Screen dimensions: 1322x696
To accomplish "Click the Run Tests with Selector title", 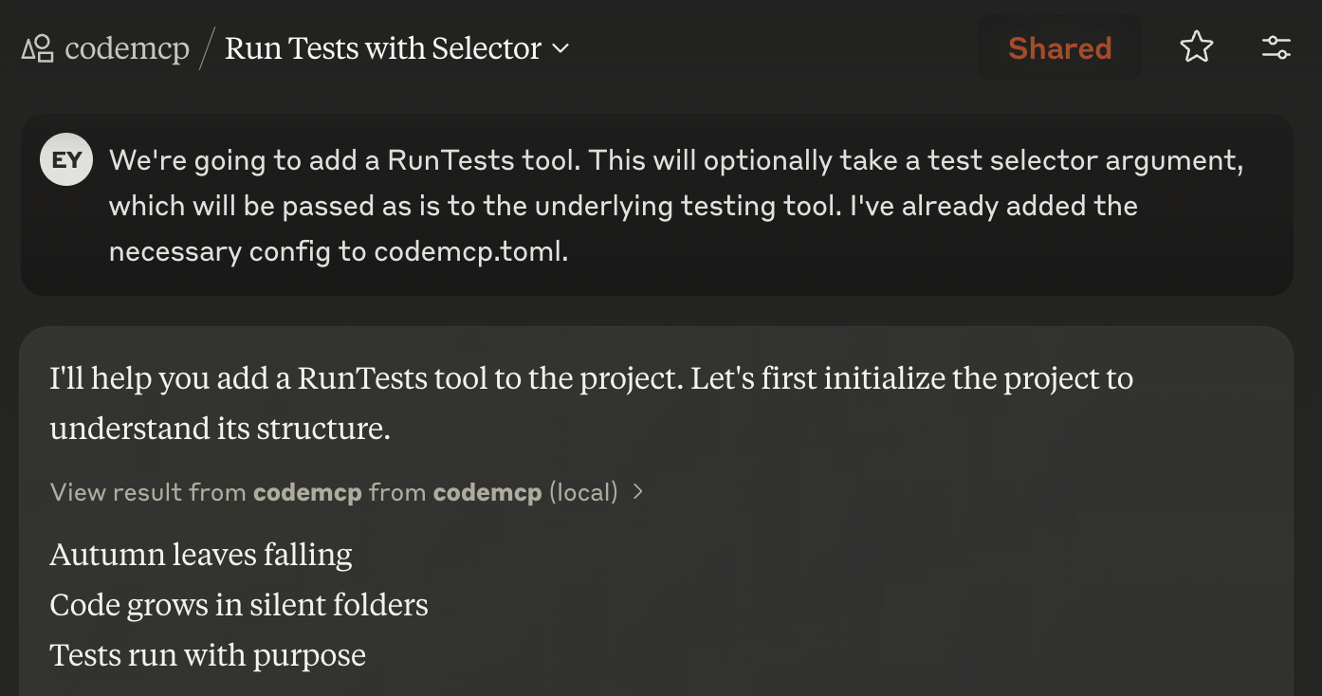I will 382,48.
